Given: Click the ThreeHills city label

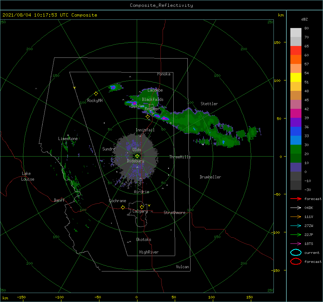Looking at the screenshot, I should pyautogui.click(x=180, y=157).
